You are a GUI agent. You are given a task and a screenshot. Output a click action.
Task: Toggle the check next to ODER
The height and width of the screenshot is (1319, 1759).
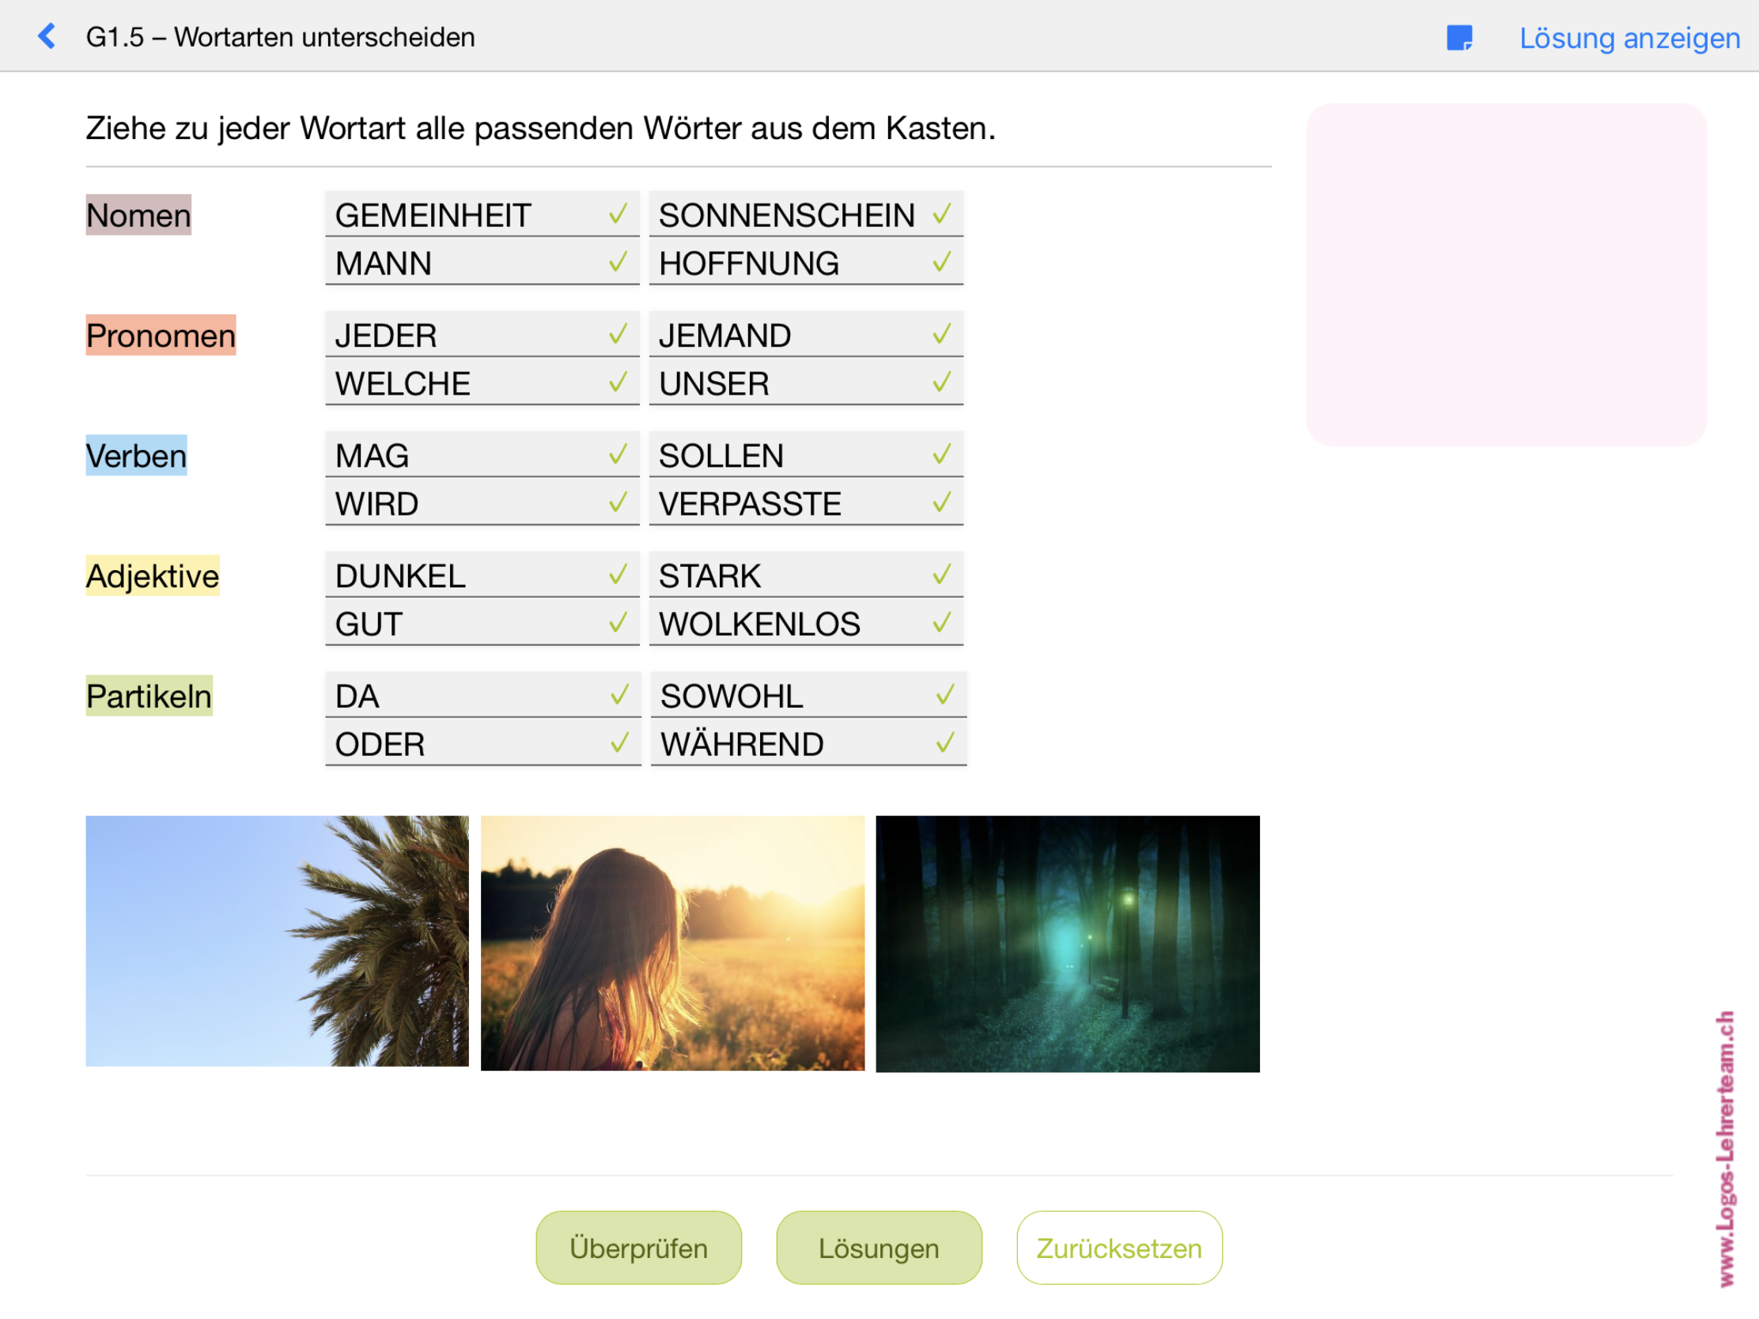point(618,744)
